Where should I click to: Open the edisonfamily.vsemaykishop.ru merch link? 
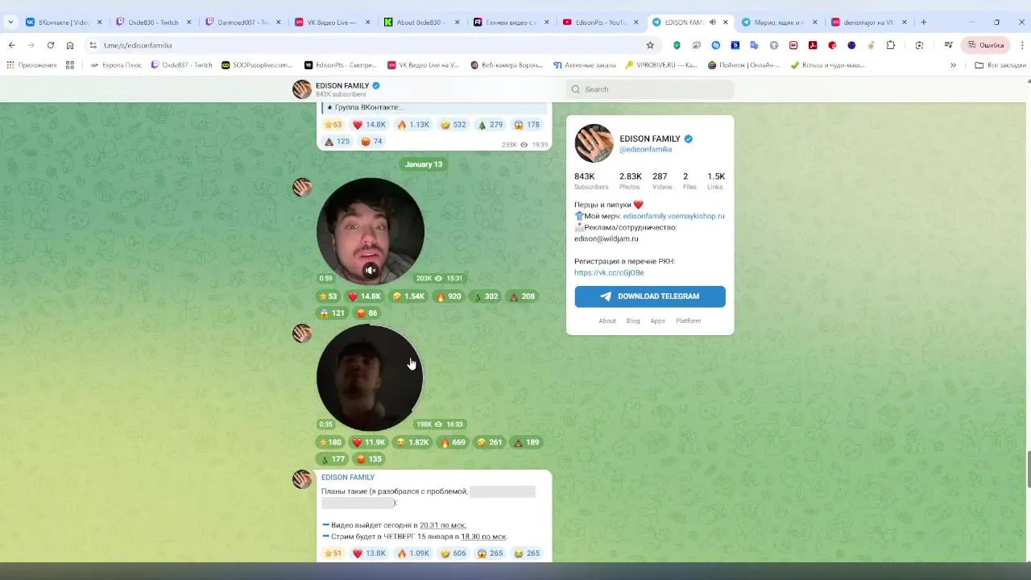[673, 216]
